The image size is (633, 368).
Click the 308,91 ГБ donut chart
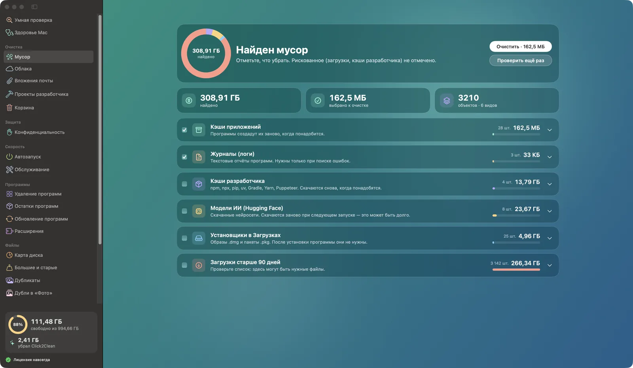point(206,53)
